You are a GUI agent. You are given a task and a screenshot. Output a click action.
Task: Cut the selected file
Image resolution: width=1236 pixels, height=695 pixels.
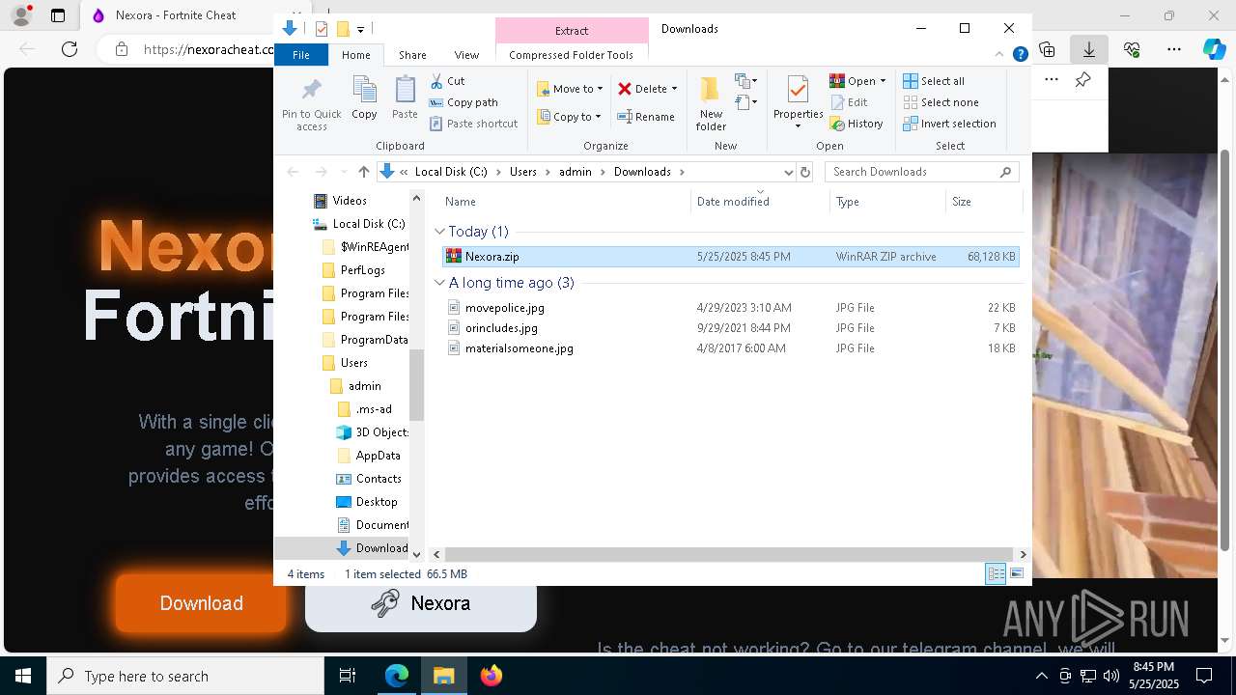(x=447, y=81)
